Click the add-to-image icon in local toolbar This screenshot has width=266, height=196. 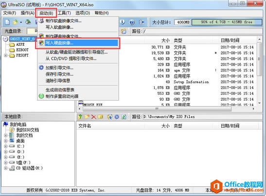(110, 117)
